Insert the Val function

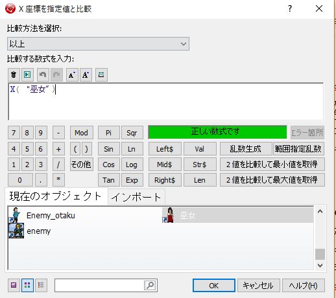coord(200,149)
